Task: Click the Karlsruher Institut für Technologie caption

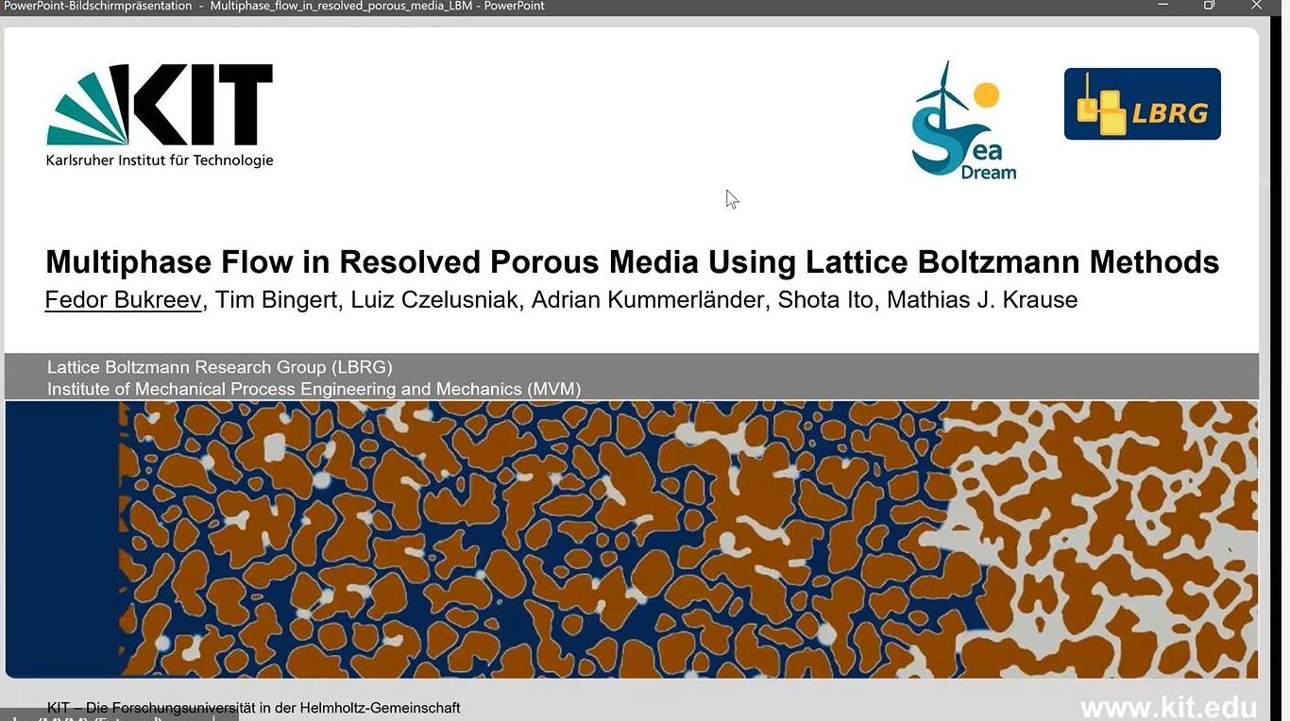Action: (160, 160)
